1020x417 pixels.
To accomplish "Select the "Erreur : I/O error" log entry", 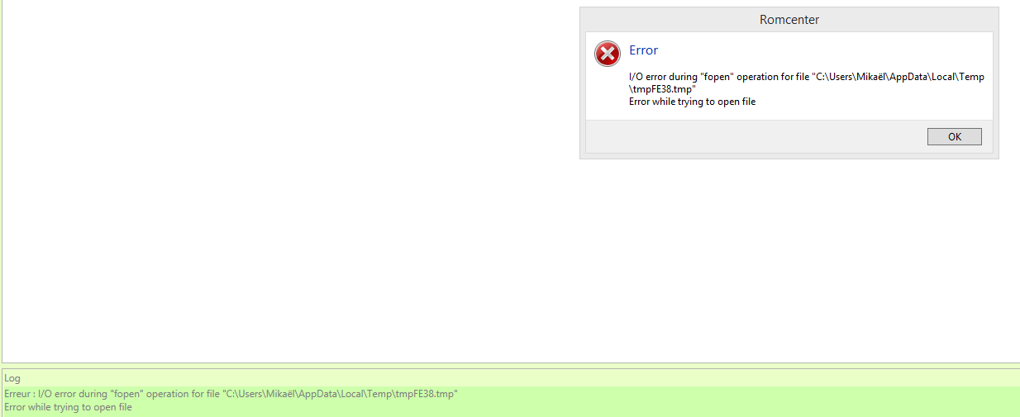I will pos(231,394).
